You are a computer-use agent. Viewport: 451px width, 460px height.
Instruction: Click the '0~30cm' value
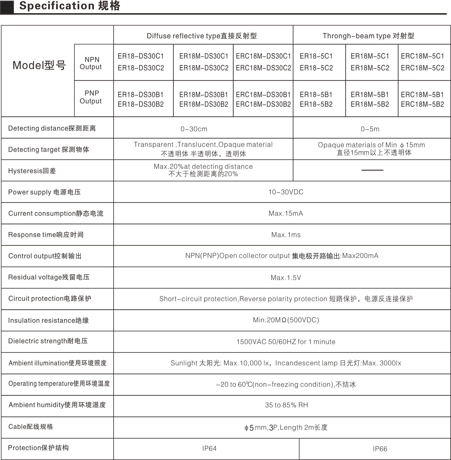coord(194,129)
